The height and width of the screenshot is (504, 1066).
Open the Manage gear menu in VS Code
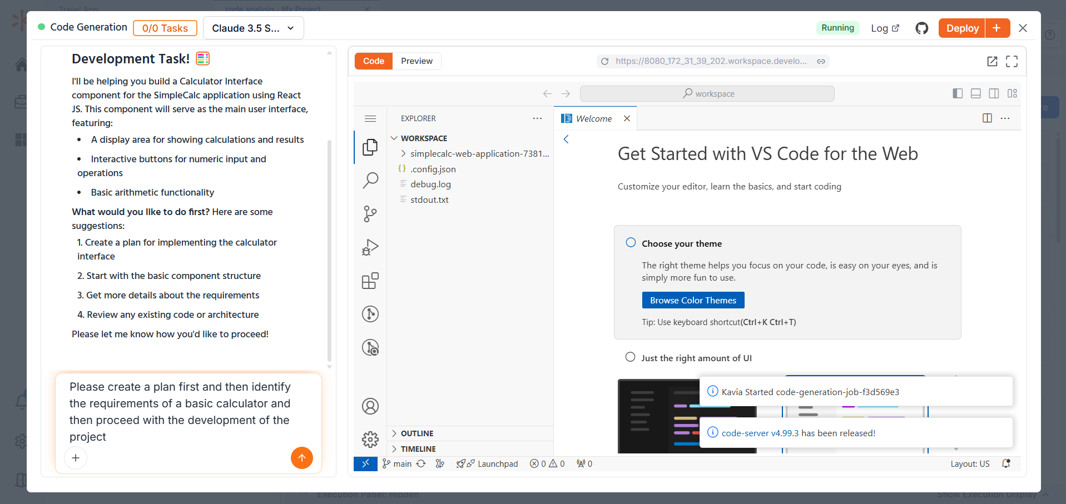[370, 440]
